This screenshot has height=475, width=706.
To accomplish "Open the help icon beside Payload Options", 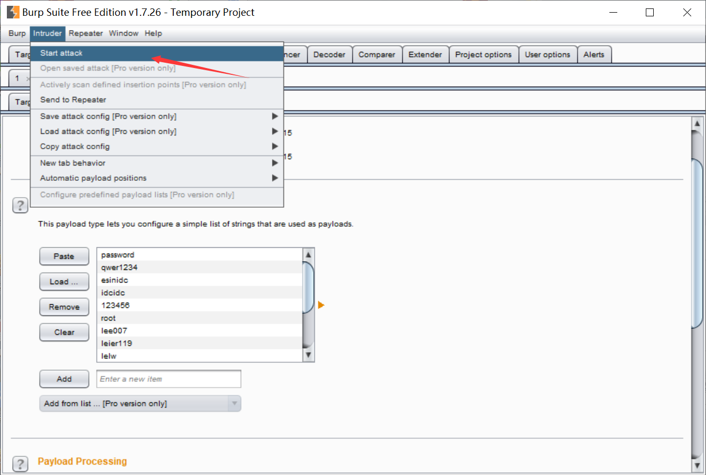I will tap(20, 205).
